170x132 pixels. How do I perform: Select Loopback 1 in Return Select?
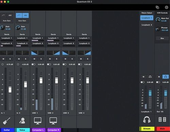pos(147,18)
